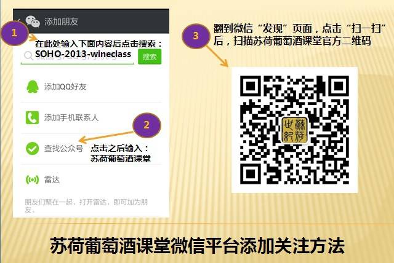The height and width of the screenshot is (263, 394).
Task: Open 添加QQ好友 entry
Action: pos(91,87)
